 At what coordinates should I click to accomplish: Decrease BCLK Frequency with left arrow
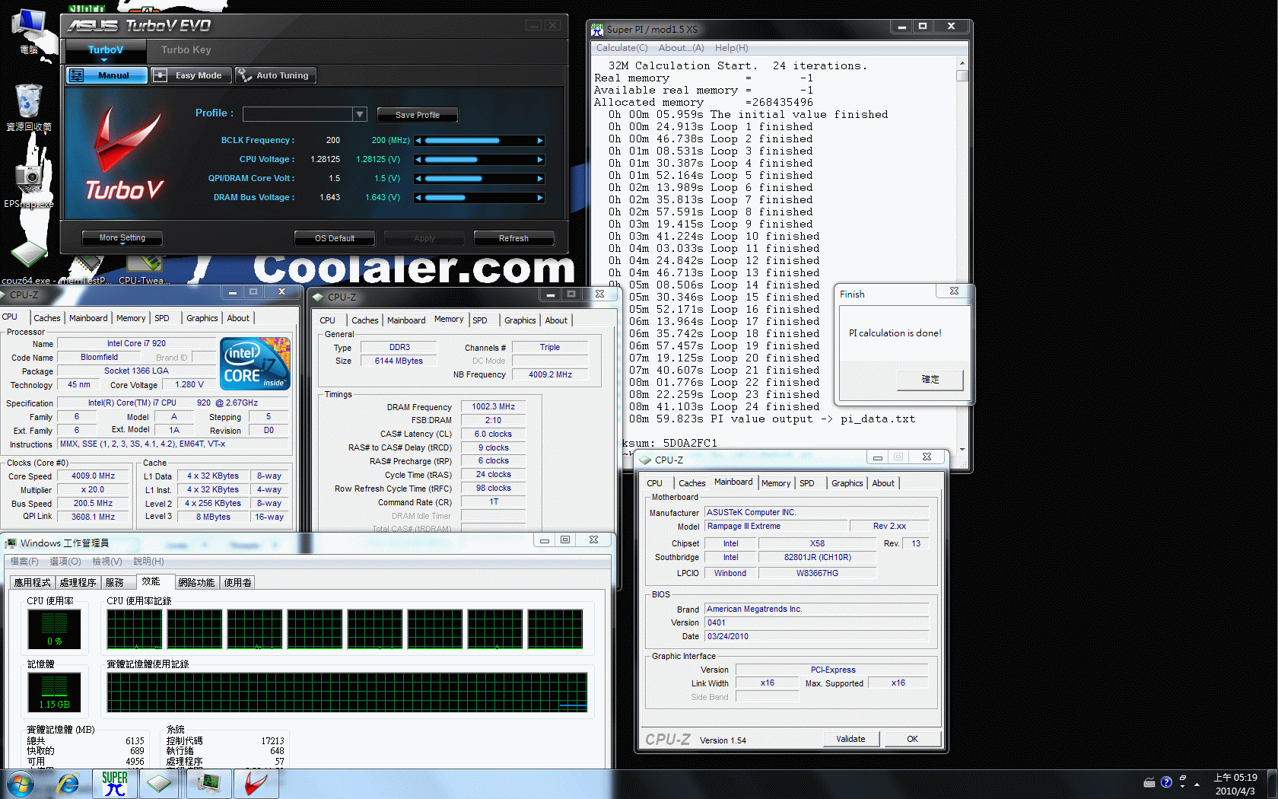(418, 141)
